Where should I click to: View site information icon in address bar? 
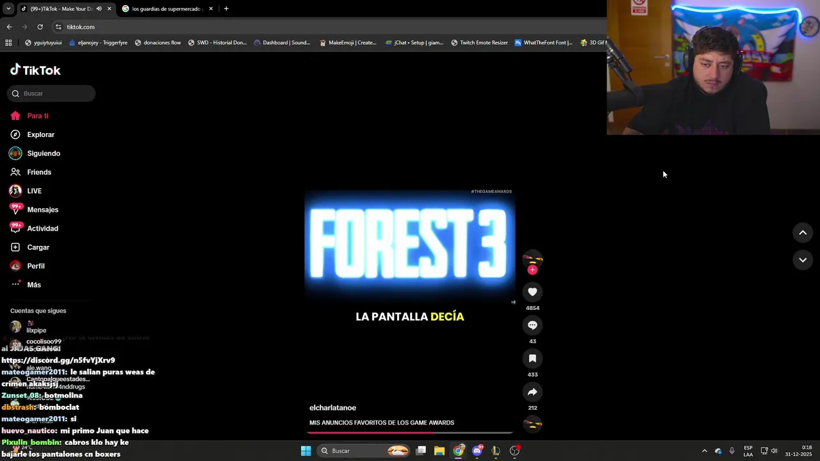pos(58,27)
